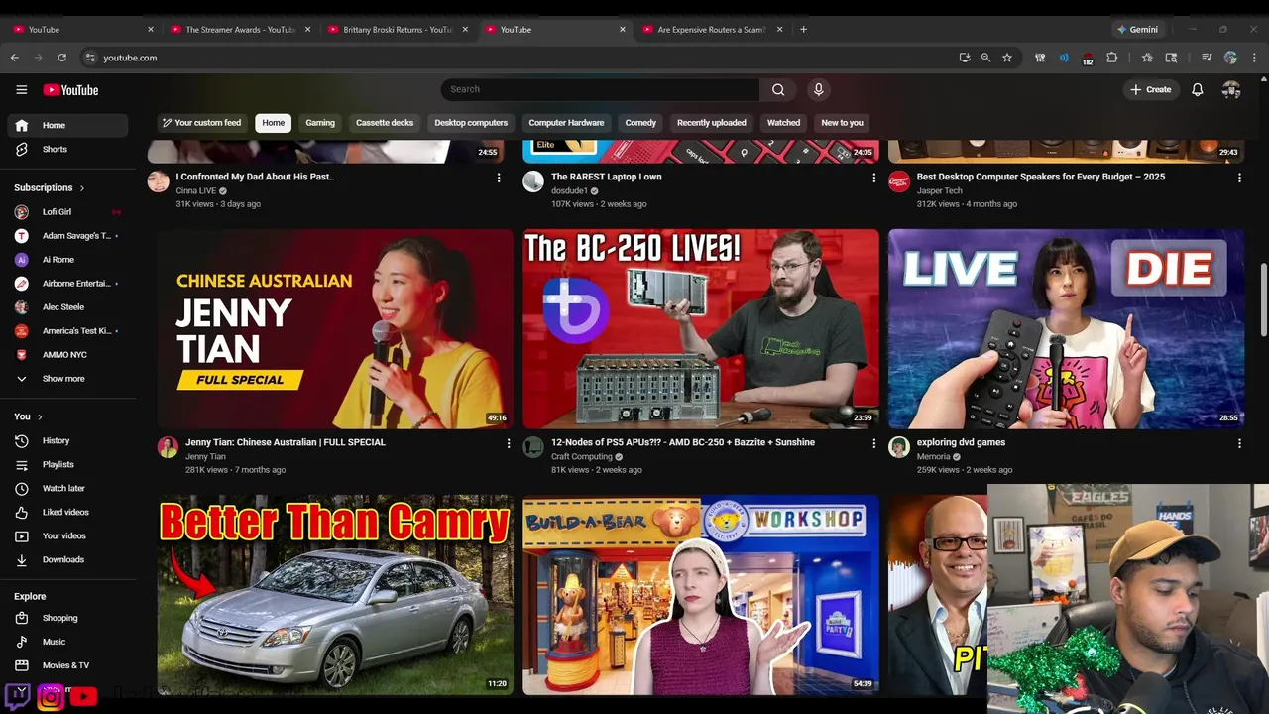Open options for 12-Nodes of PS5 APUs video
The width and height of the screenshot is (1269, 714).
click(873, 443)
